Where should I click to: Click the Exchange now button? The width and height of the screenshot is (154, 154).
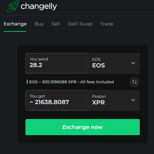coord(83,127)
